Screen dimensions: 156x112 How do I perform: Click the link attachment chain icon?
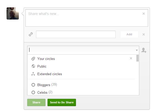(31, 34)
